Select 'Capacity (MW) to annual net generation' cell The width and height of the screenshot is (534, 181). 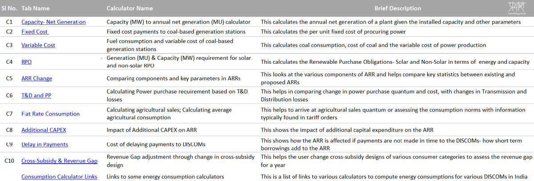[x=178, y=22]
